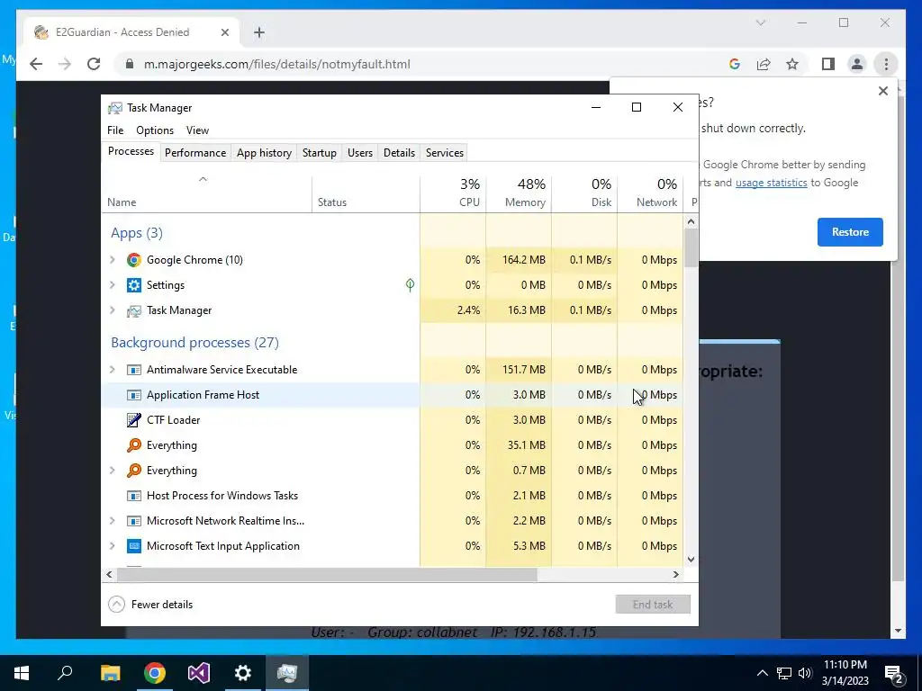
Task: Click the Host Process for Windows Tasks icon
Action: coord(134,496)
